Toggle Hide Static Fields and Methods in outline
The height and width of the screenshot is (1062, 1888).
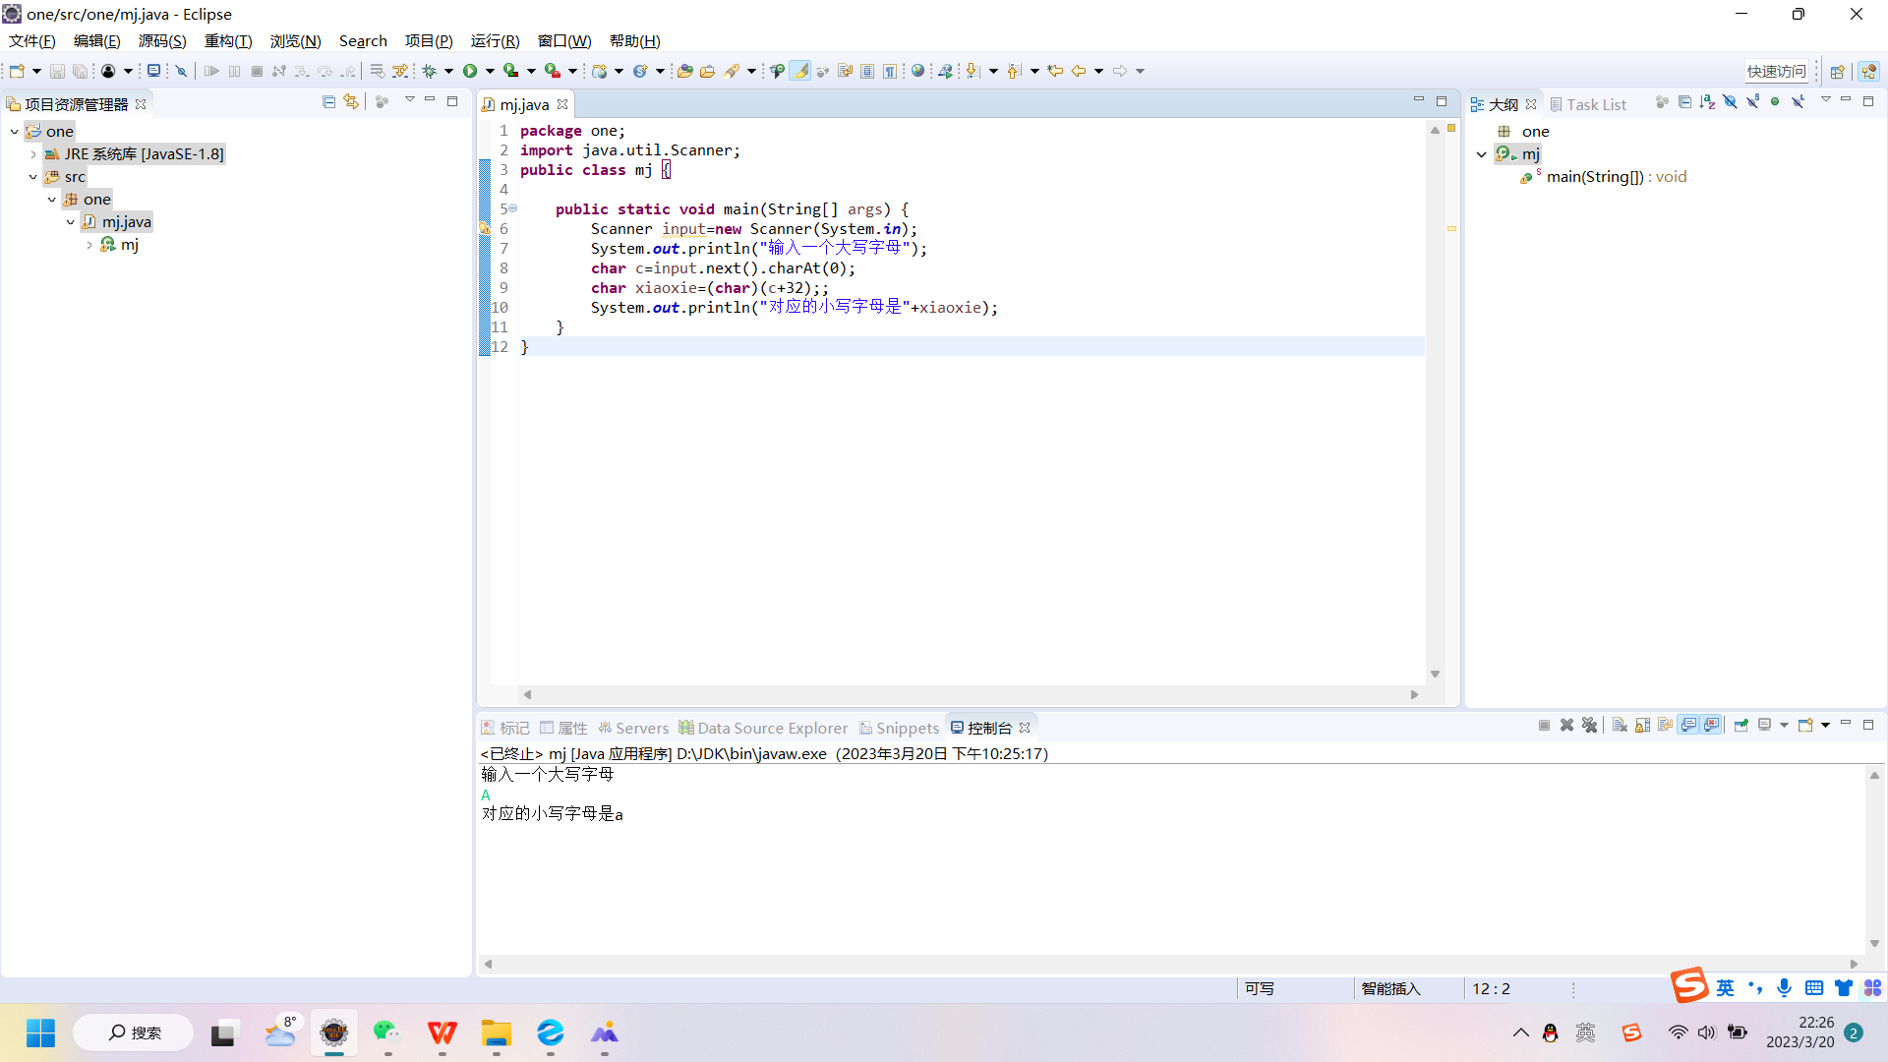tap(1752, 102)
